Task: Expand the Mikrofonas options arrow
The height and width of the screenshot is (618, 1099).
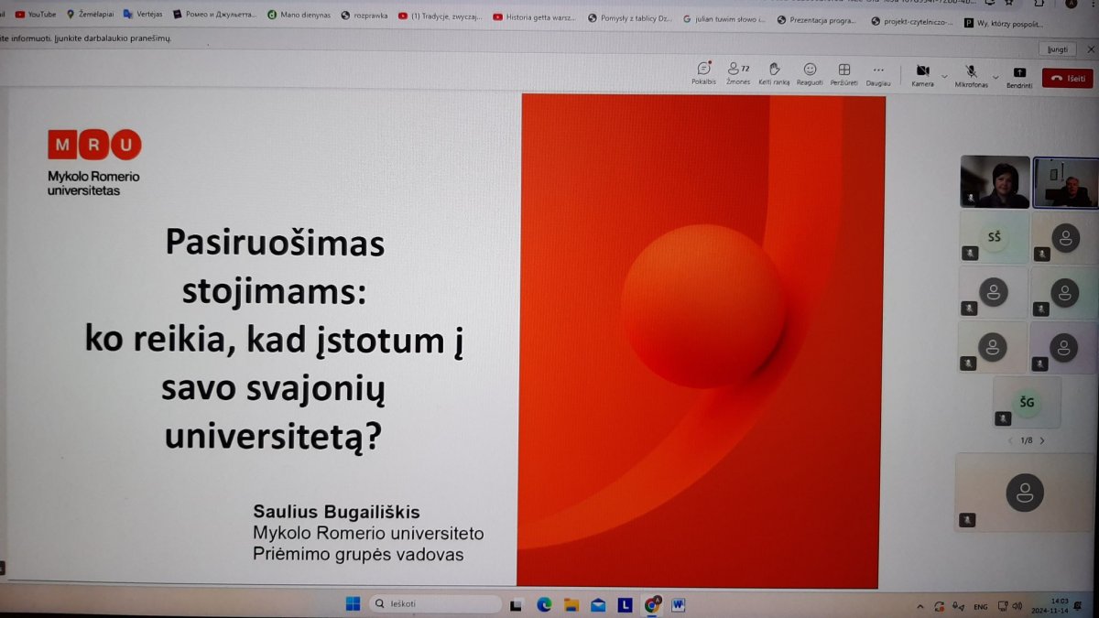Action: pyautogui.click(x=996, y=77)
